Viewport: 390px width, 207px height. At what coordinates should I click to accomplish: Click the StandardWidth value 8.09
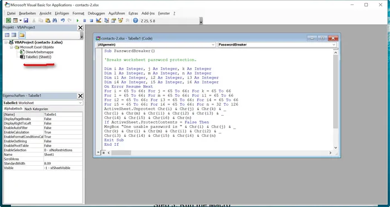(x=63, y=164)
